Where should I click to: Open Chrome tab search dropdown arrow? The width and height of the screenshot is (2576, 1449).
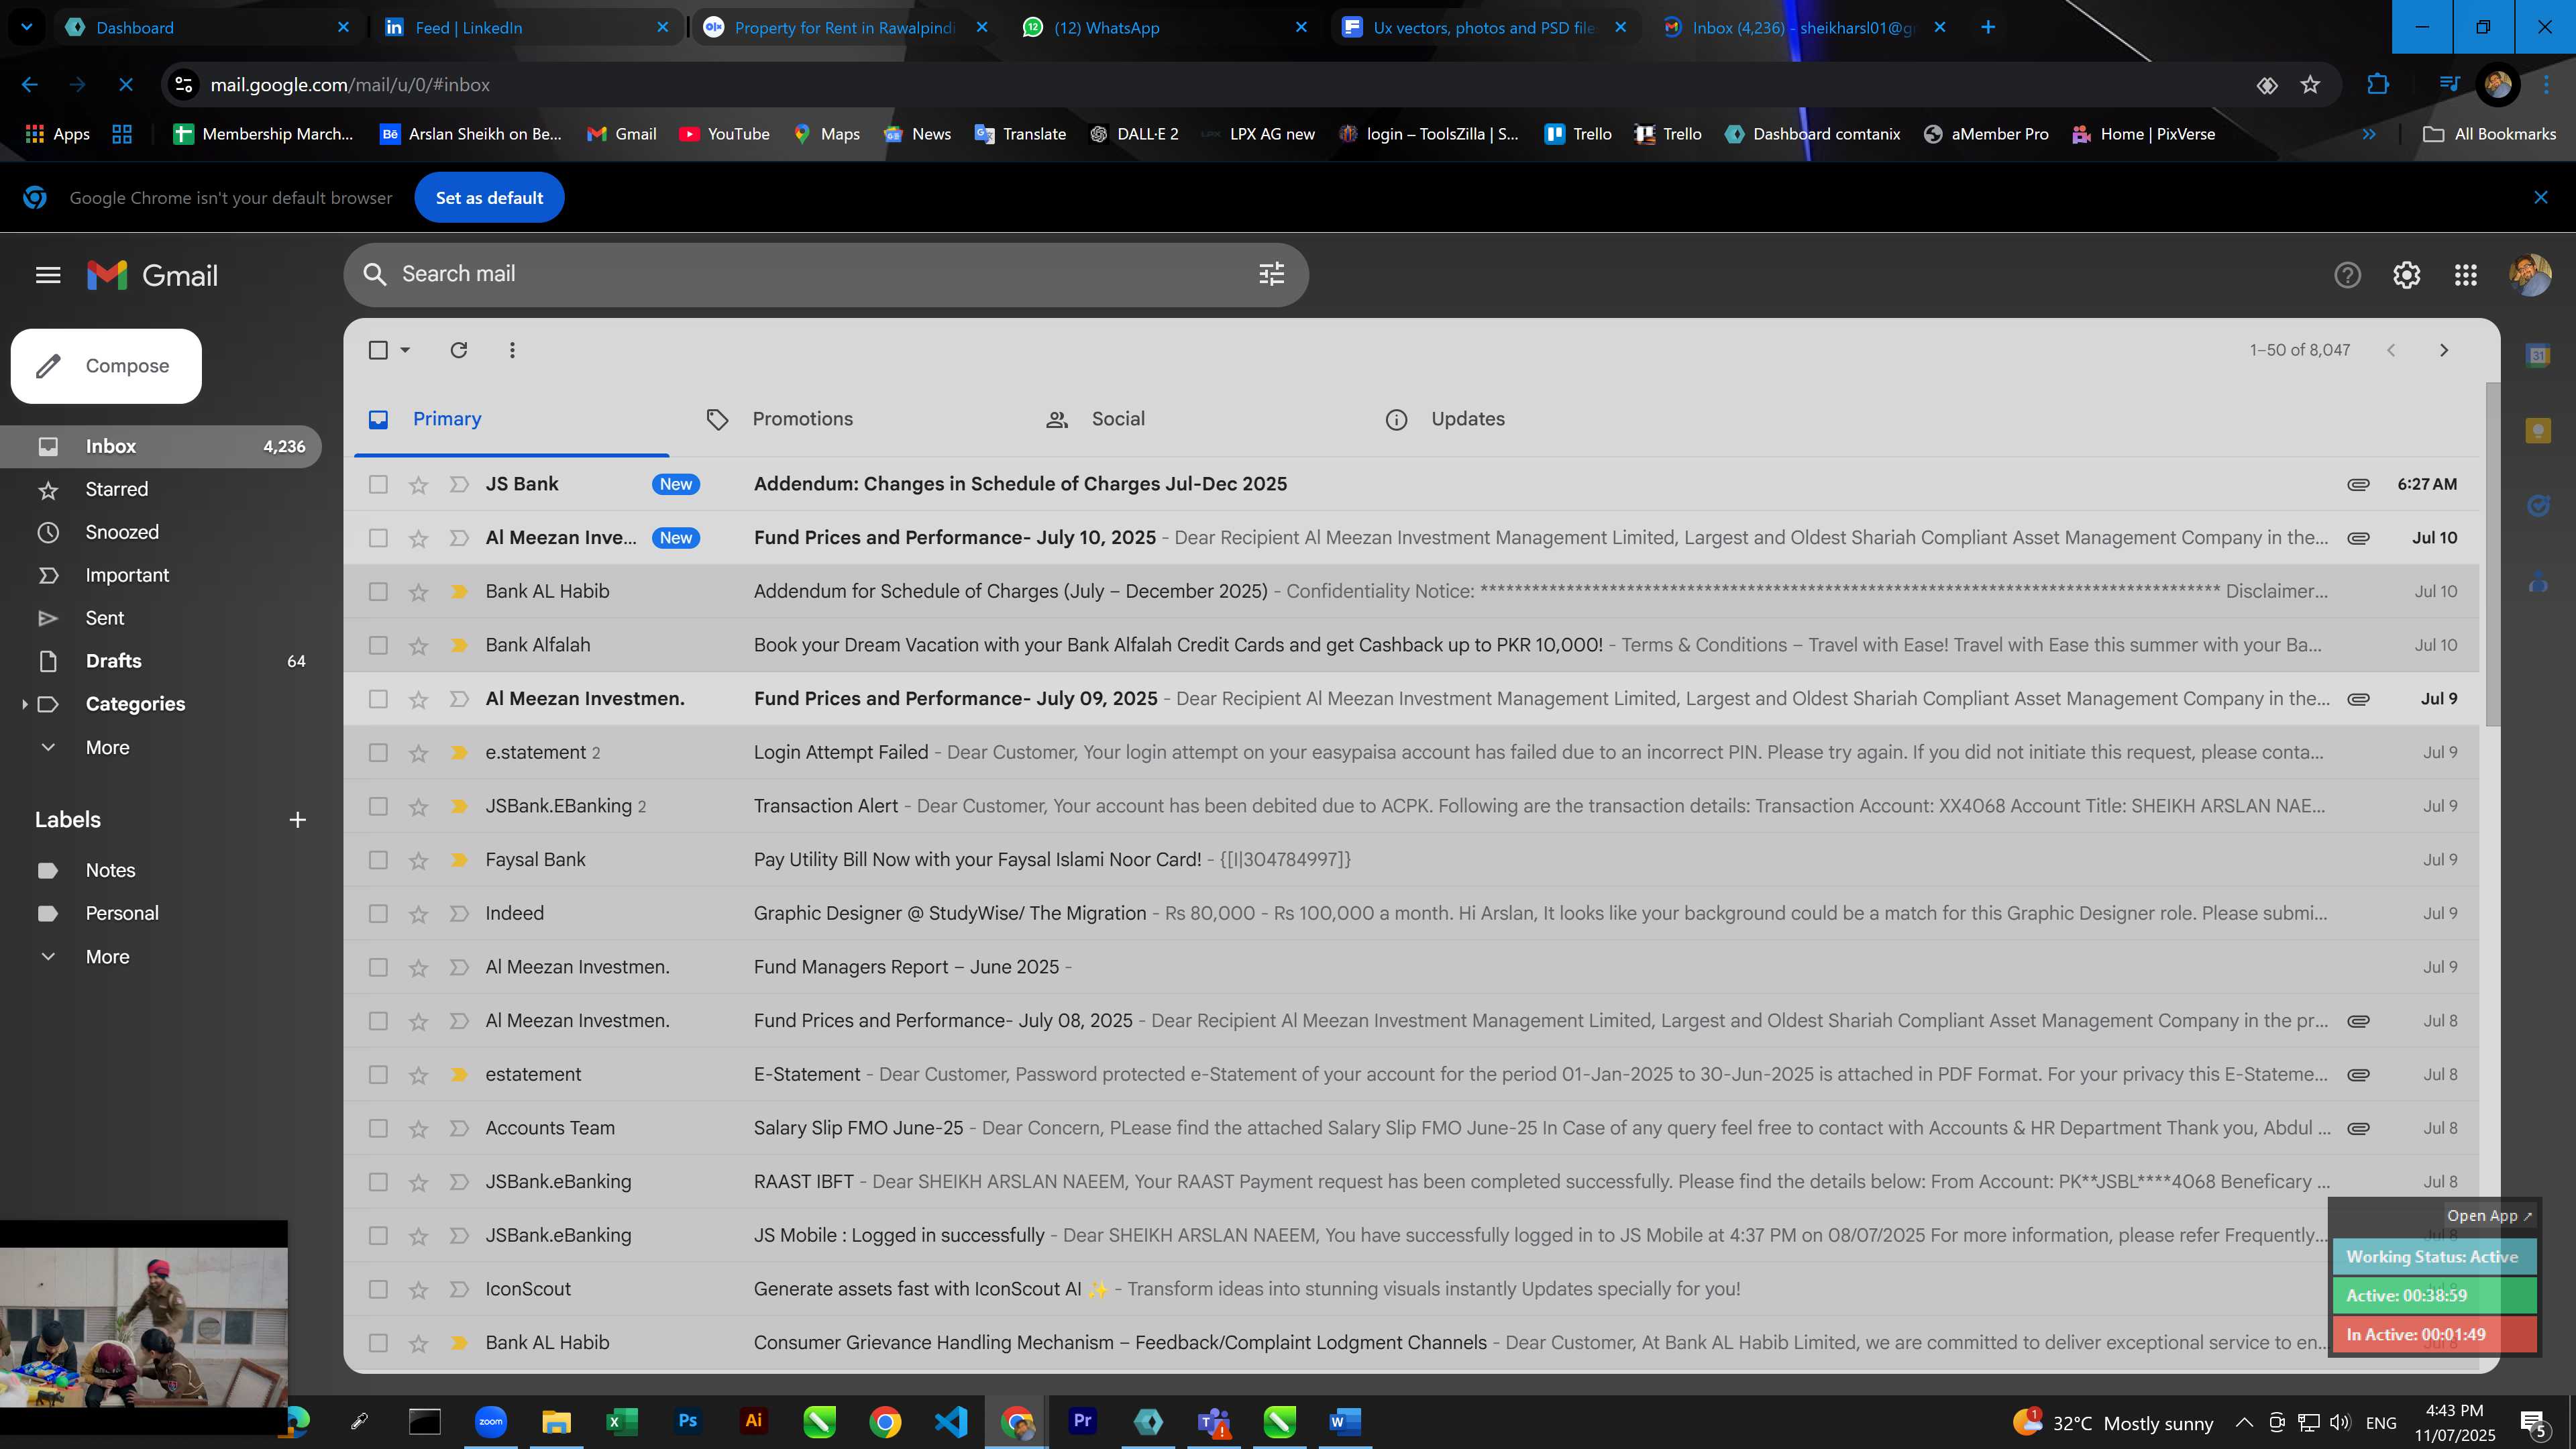click(27, 27)
